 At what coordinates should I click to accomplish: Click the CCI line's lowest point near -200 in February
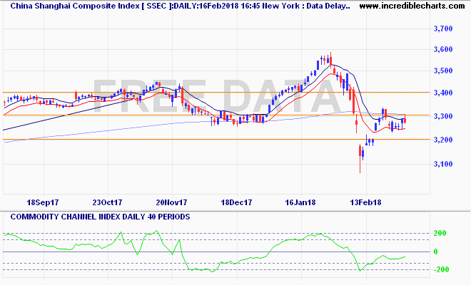(x=360, y=271)
